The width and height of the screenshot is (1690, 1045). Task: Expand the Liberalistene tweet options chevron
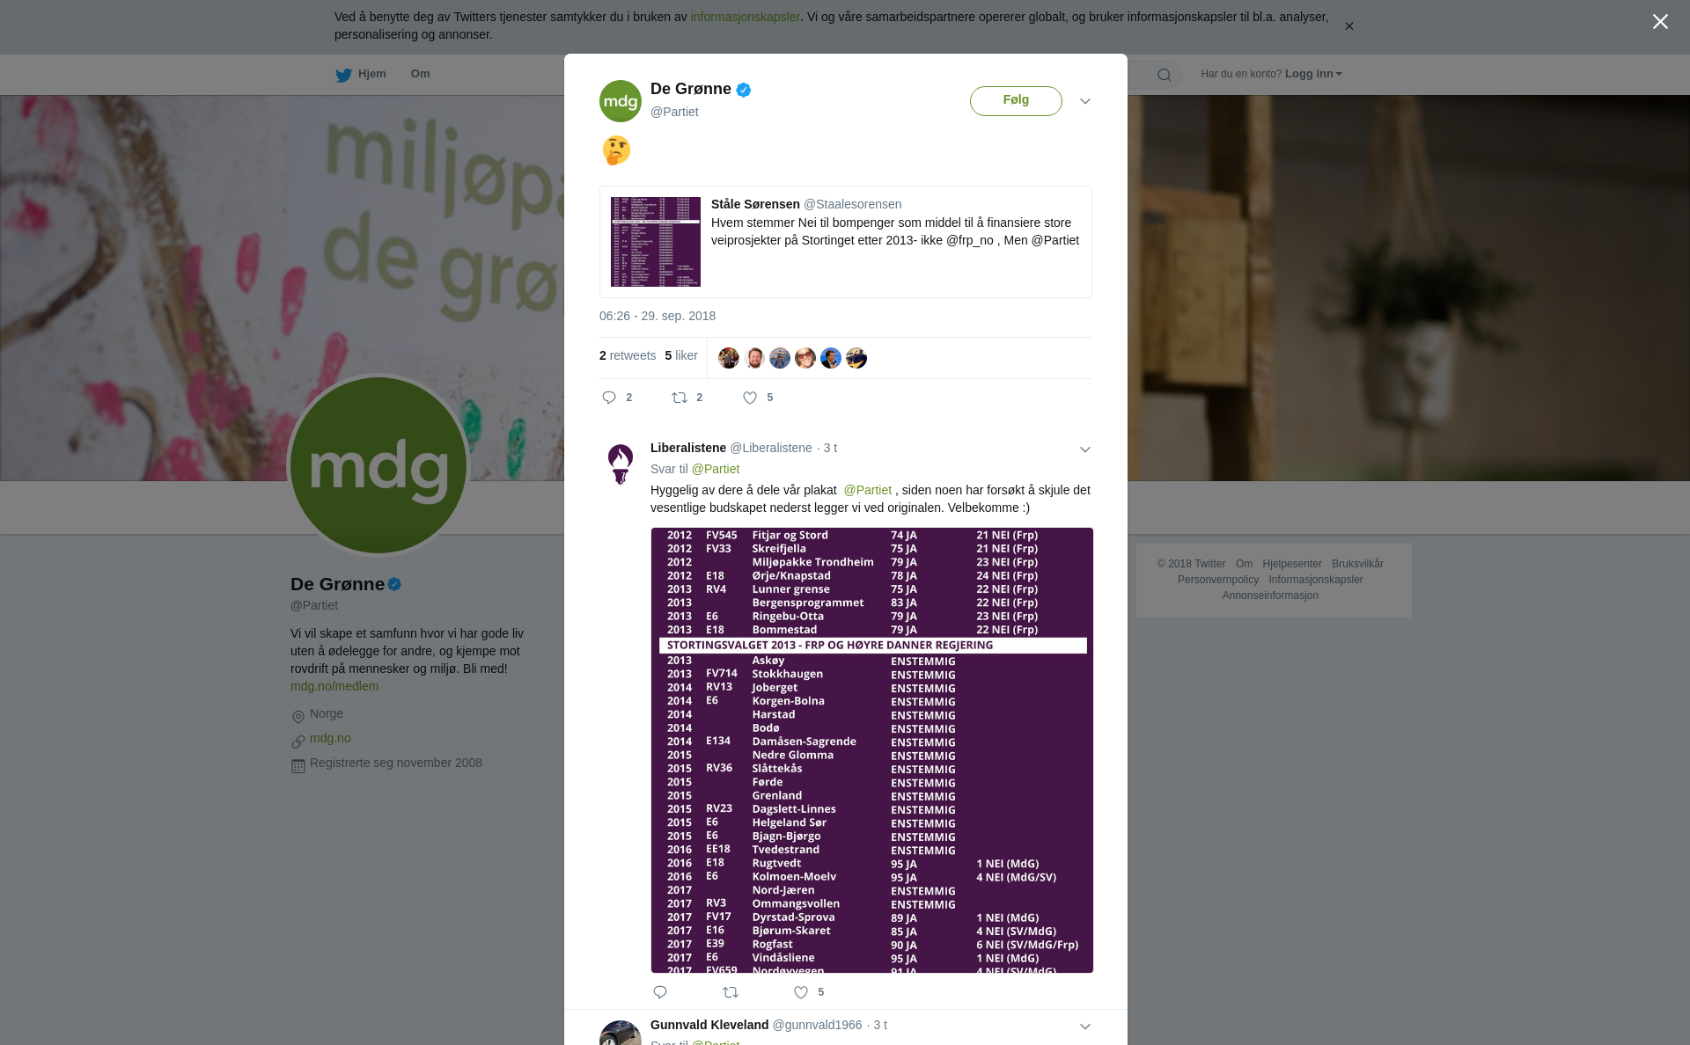[1085, 449]
